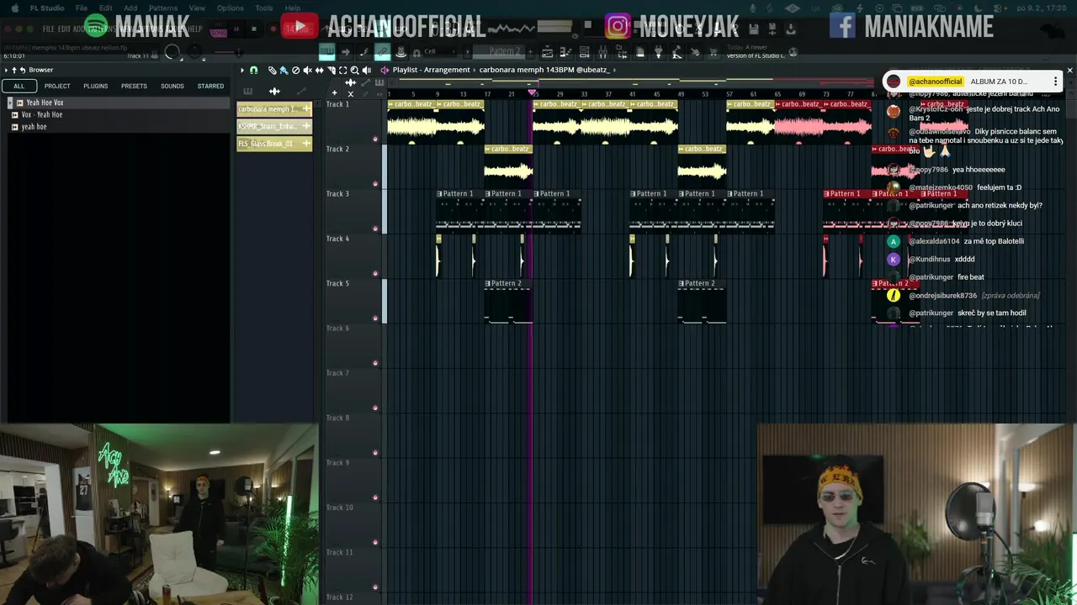This screenshot has height=605, width=1077.
Task: Select the Paint brush tool in playlist
Action: coord(284,71)
